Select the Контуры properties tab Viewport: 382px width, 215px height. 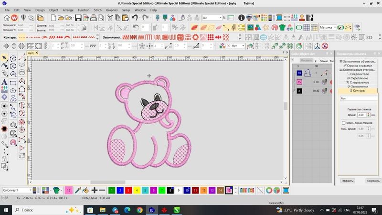pos(358,91)
